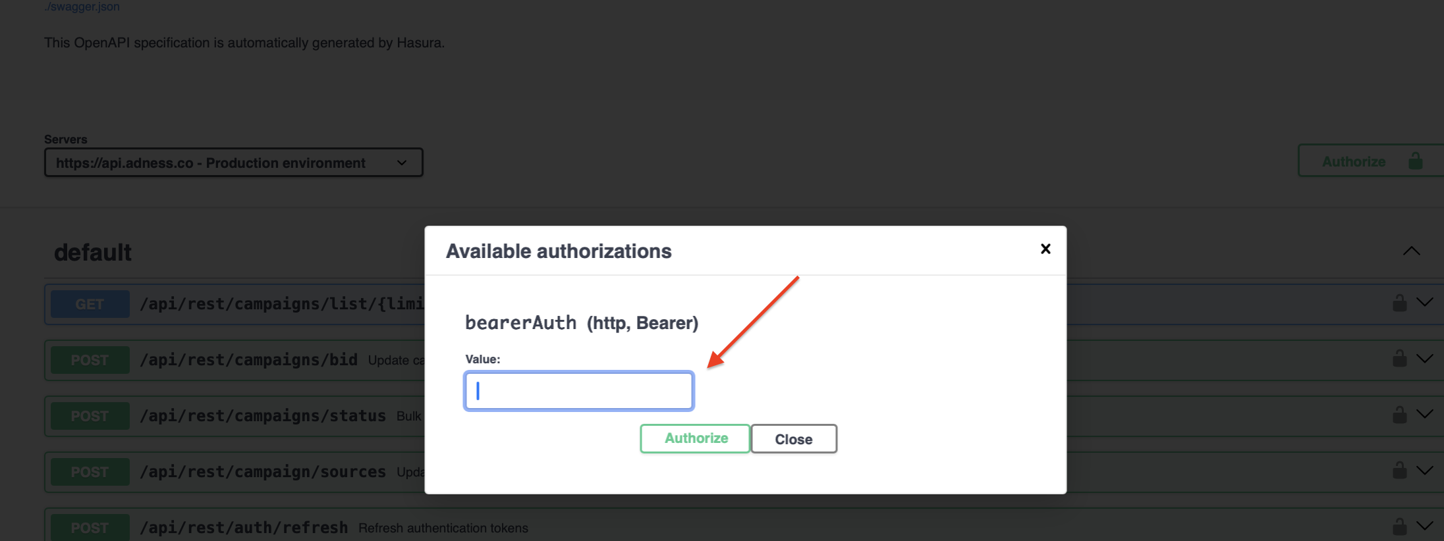Click lock icon on auth/refresh row

coord(1399,527)
